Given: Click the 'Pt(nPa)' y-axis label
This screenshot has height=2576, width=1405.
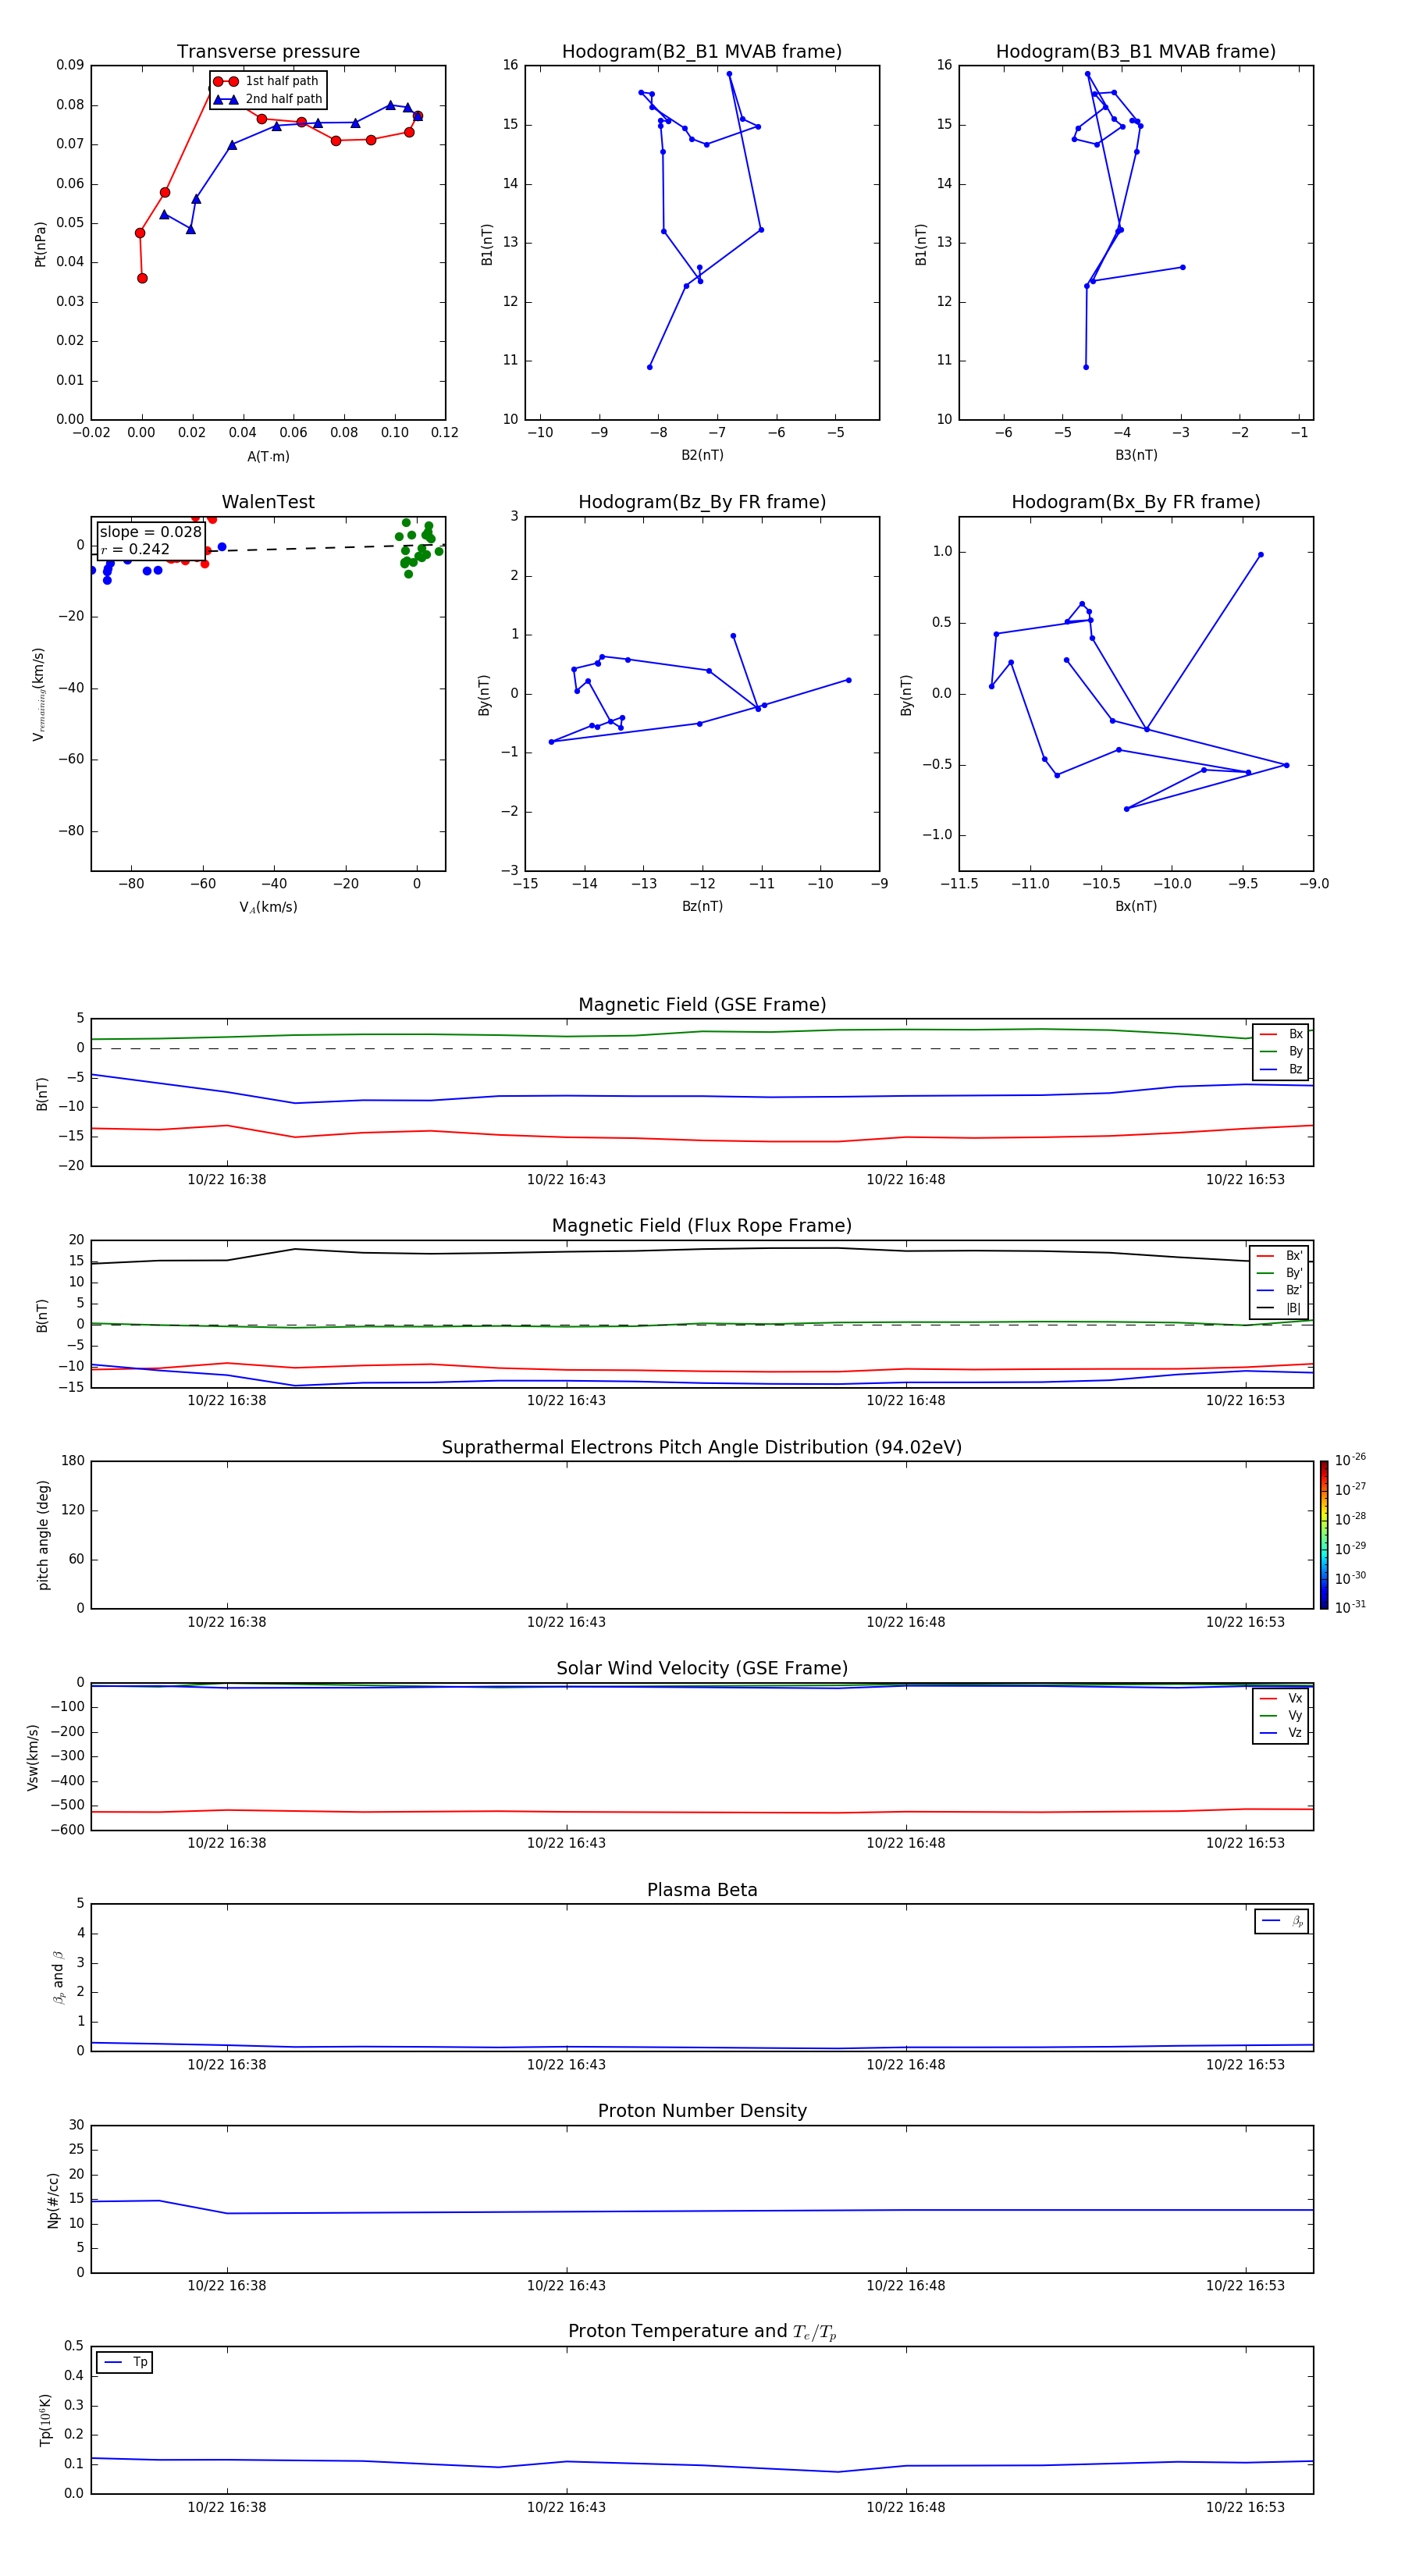Looking at the screenshot, I should point(40,244).
